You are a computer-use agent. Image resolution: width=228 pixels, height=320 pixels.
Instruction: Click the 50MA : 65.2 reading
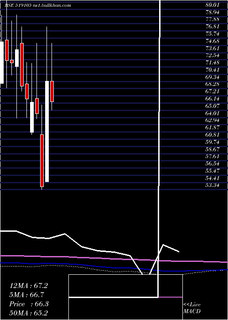[x=29, y=313]
